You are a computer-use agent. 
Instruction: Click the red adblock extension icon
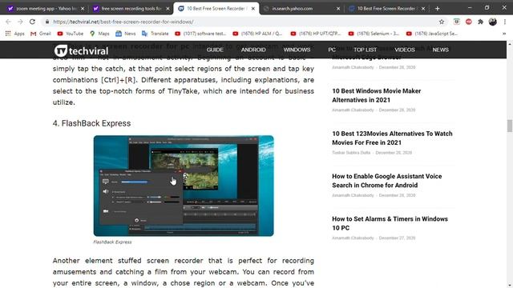pos(469,22)
